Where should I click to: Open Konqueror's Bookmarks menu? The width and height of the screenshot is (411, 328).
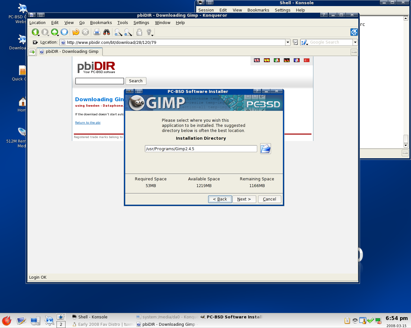pyautogui.click(x=101, y=23)
